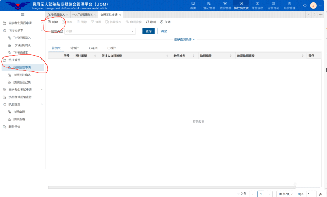Open 执照签注确认 in sidebar
This screenshot has width=327, height=197.
point(22,75)
